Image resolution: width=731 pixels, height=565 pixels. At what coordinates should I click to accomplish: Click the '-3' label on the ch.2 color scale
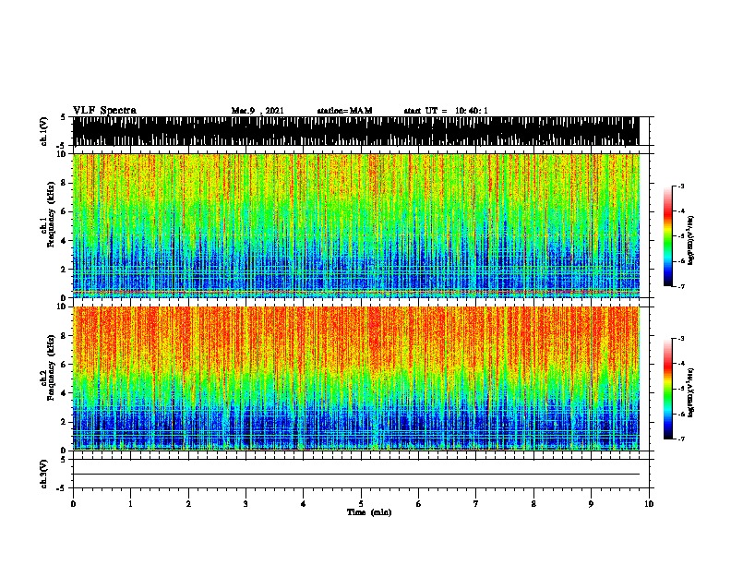[681, 339]
